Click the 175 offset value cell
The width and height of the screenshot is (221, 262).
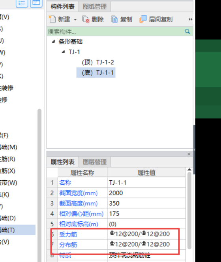(146, 214)
